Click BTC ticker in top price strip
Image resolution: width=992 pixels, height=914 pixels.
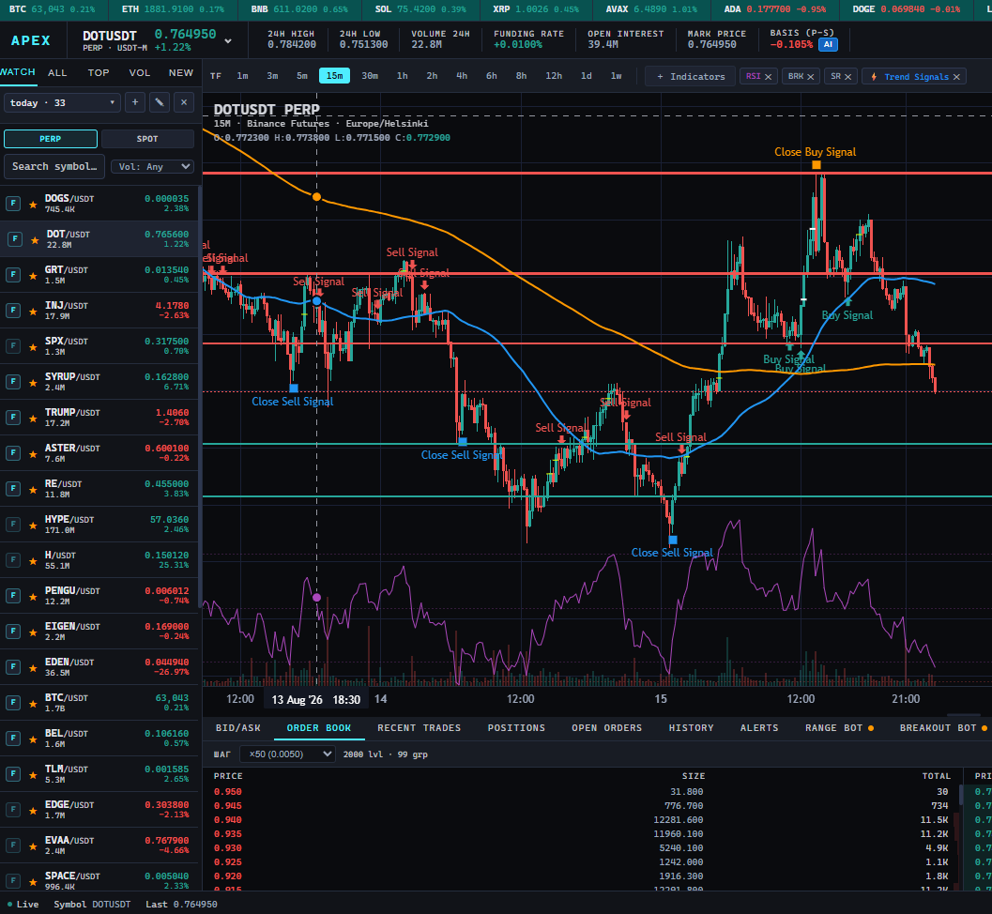tap(52, 8)
